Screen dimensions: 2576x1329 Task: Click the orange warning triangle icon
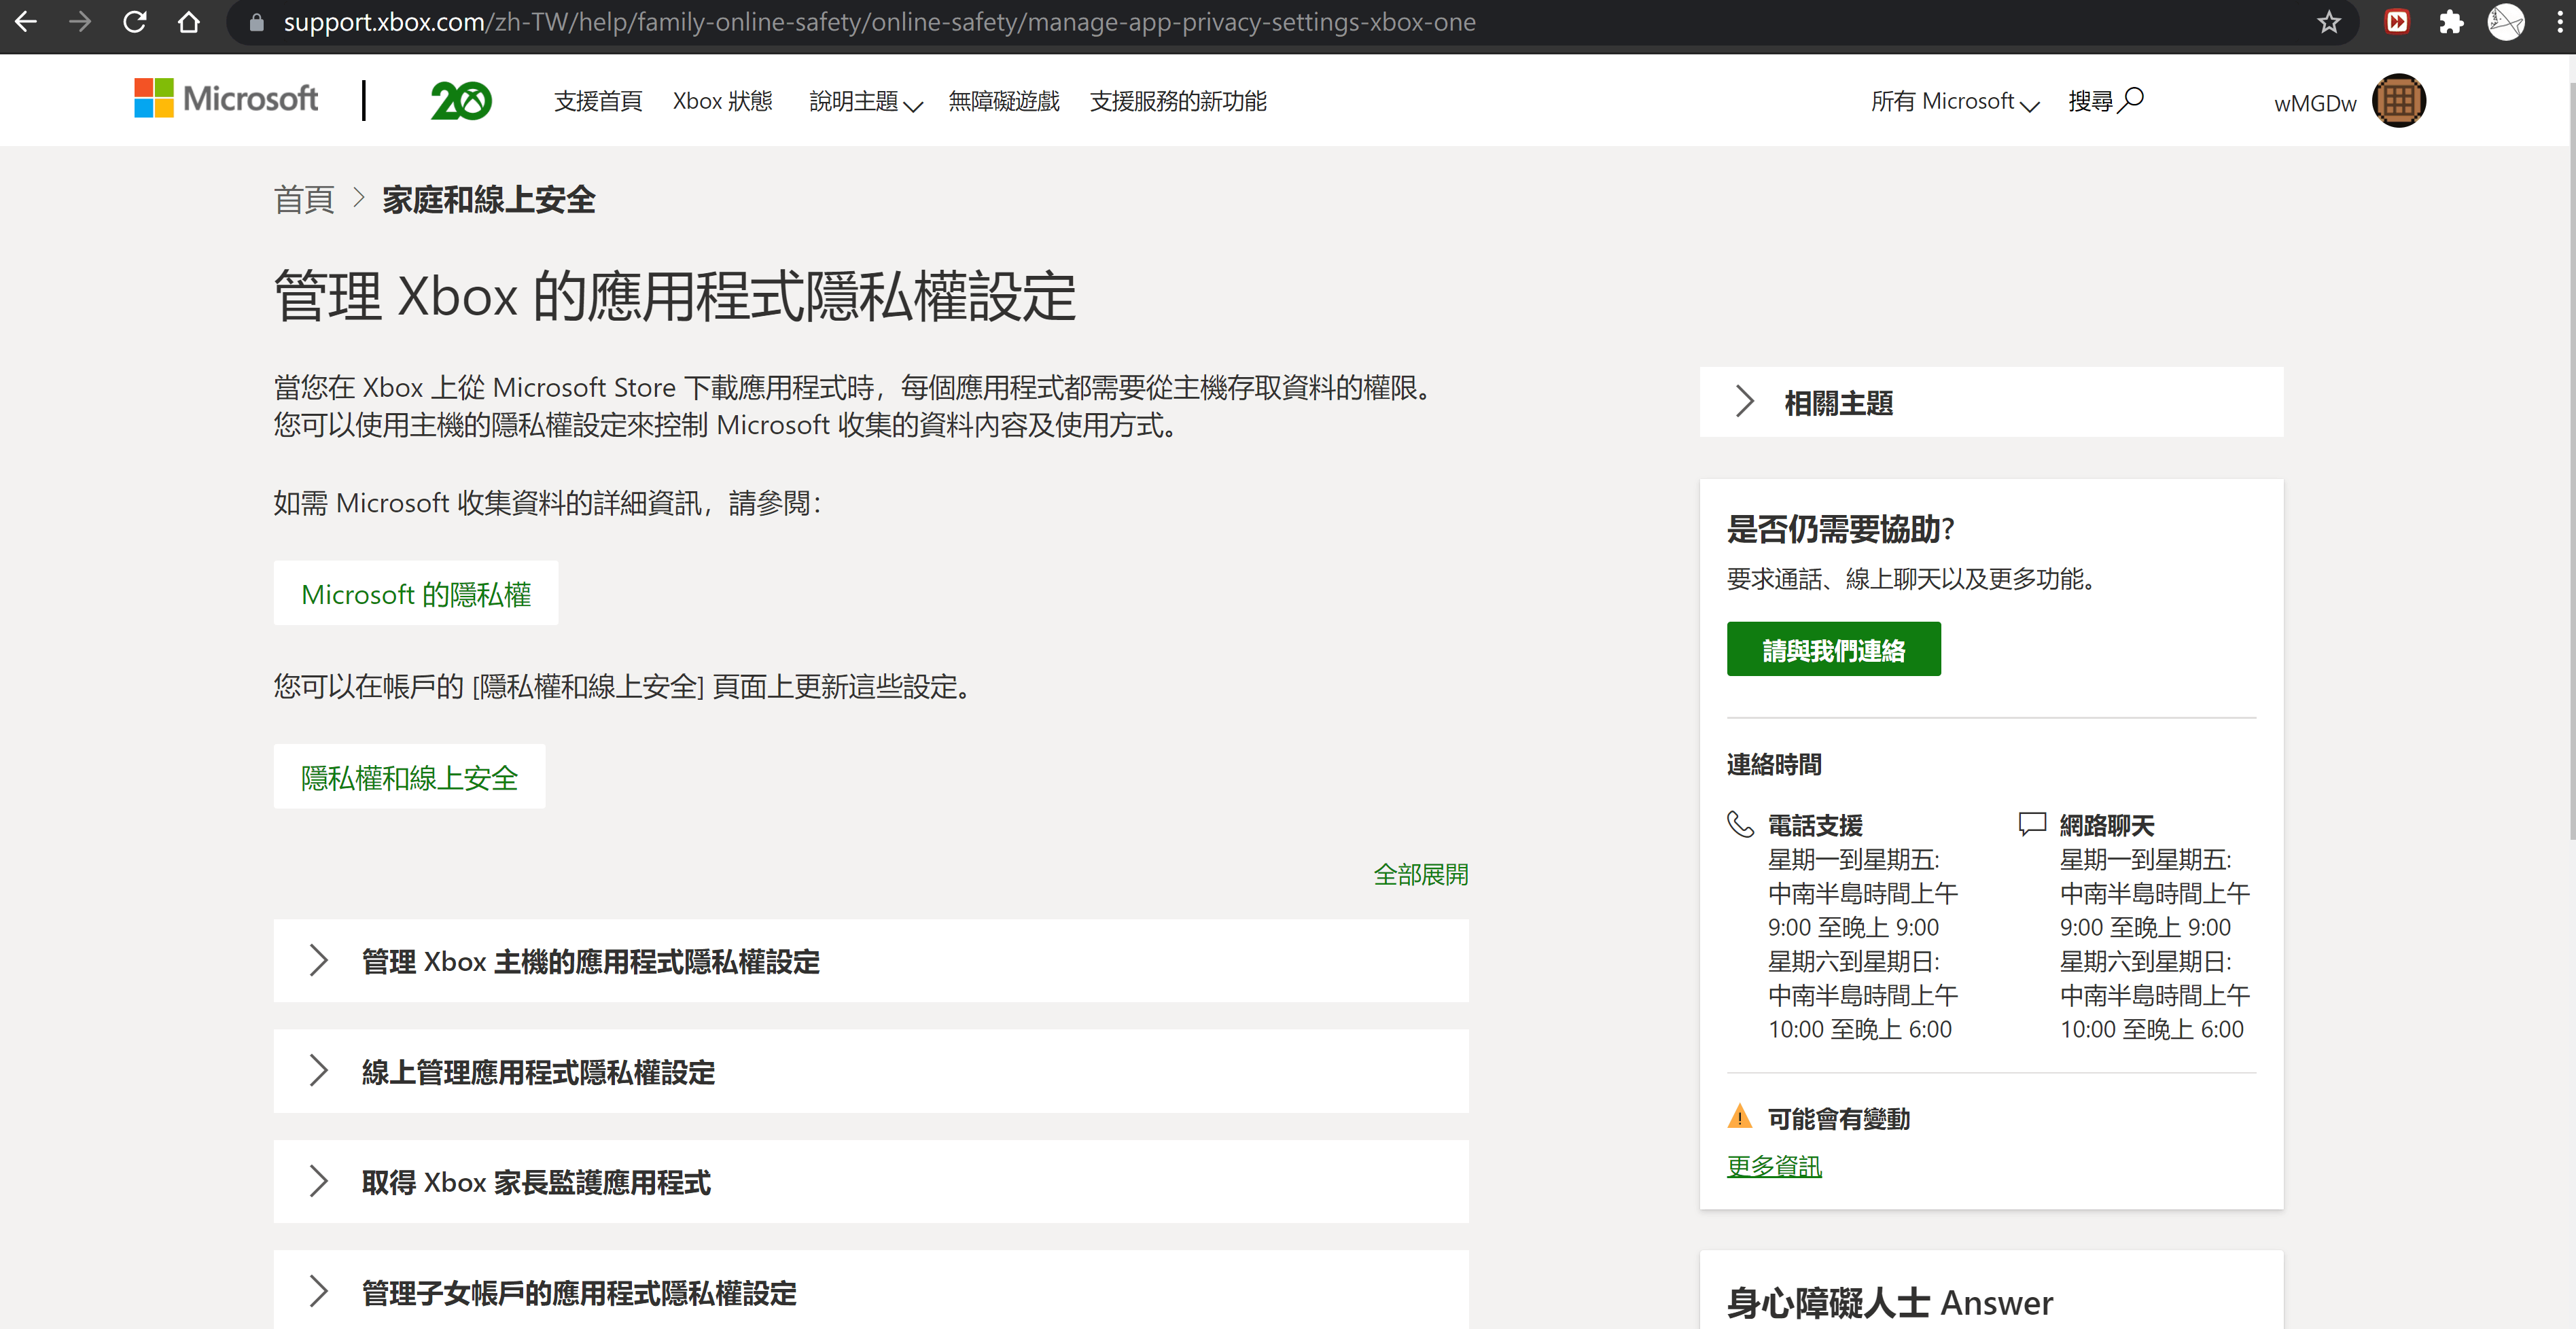click(x=1740, y=1116)
